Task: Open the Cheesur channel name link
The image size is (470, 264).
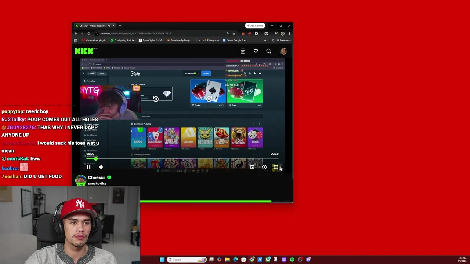Action: (x=97, y=177)
